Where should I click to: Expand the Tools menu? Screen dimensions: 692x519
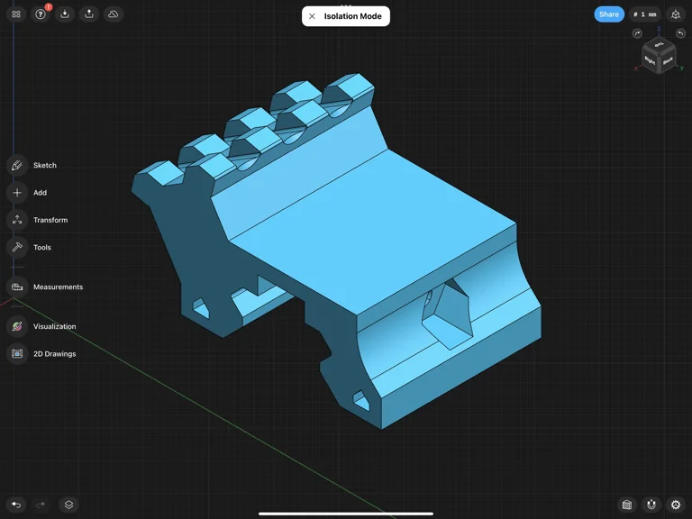pyautogui.click(x=17, y=247)
